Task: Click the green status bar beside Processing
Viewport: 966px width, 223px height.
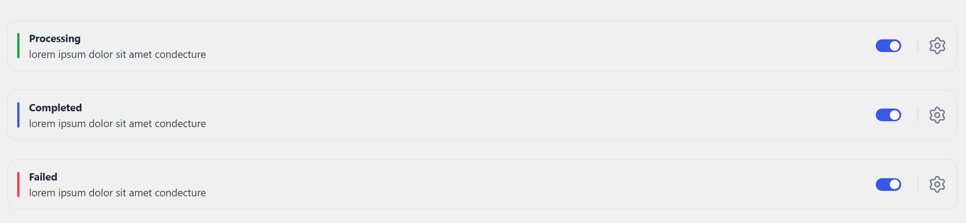Action: click(x=18, y=46)
